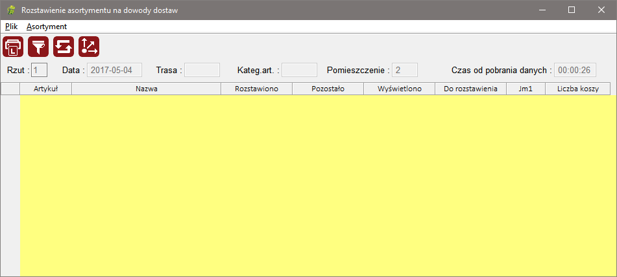Open the Asortyment menu
This screenshot has width=617, height=277.
tap(47, 27)
